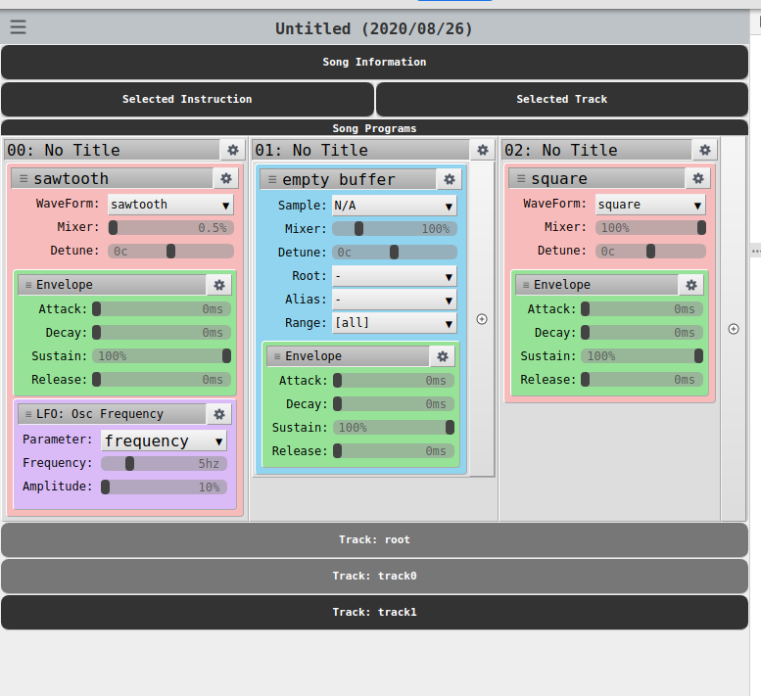Open the sawtooth Envelope gear settings
The height and width of the screenshot is (696, 761).
pyautogui.click(x=219, y=285)
